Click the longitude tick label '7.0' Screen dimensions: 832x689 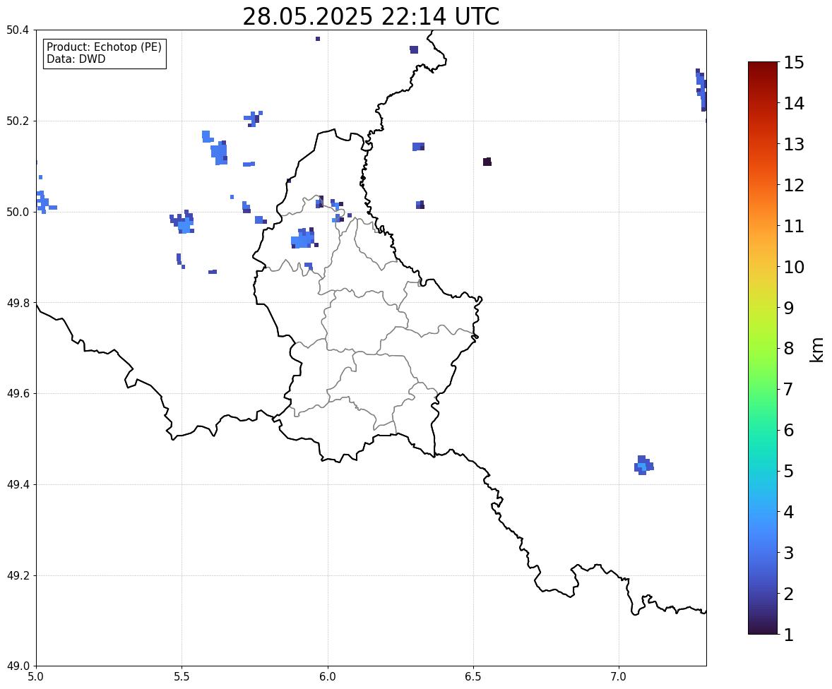pos(619,677)
